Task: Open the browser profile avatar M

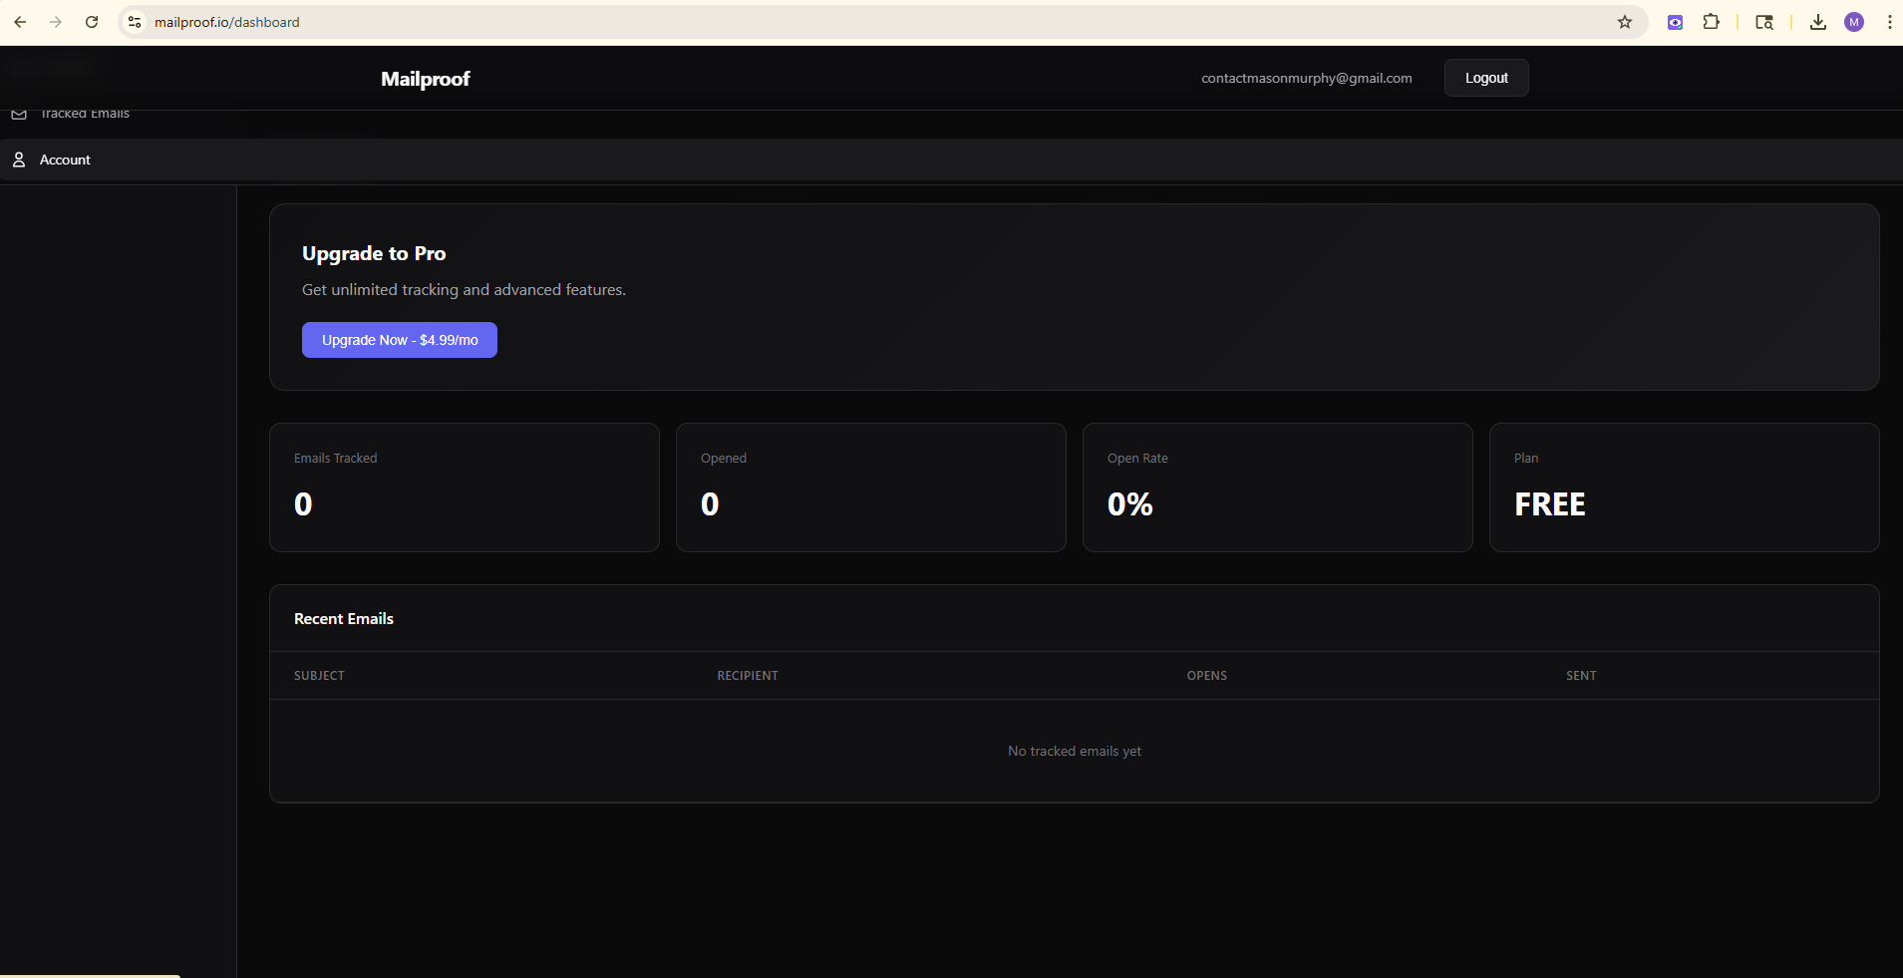Action: pyautogui.click(x=1853, y=21)
